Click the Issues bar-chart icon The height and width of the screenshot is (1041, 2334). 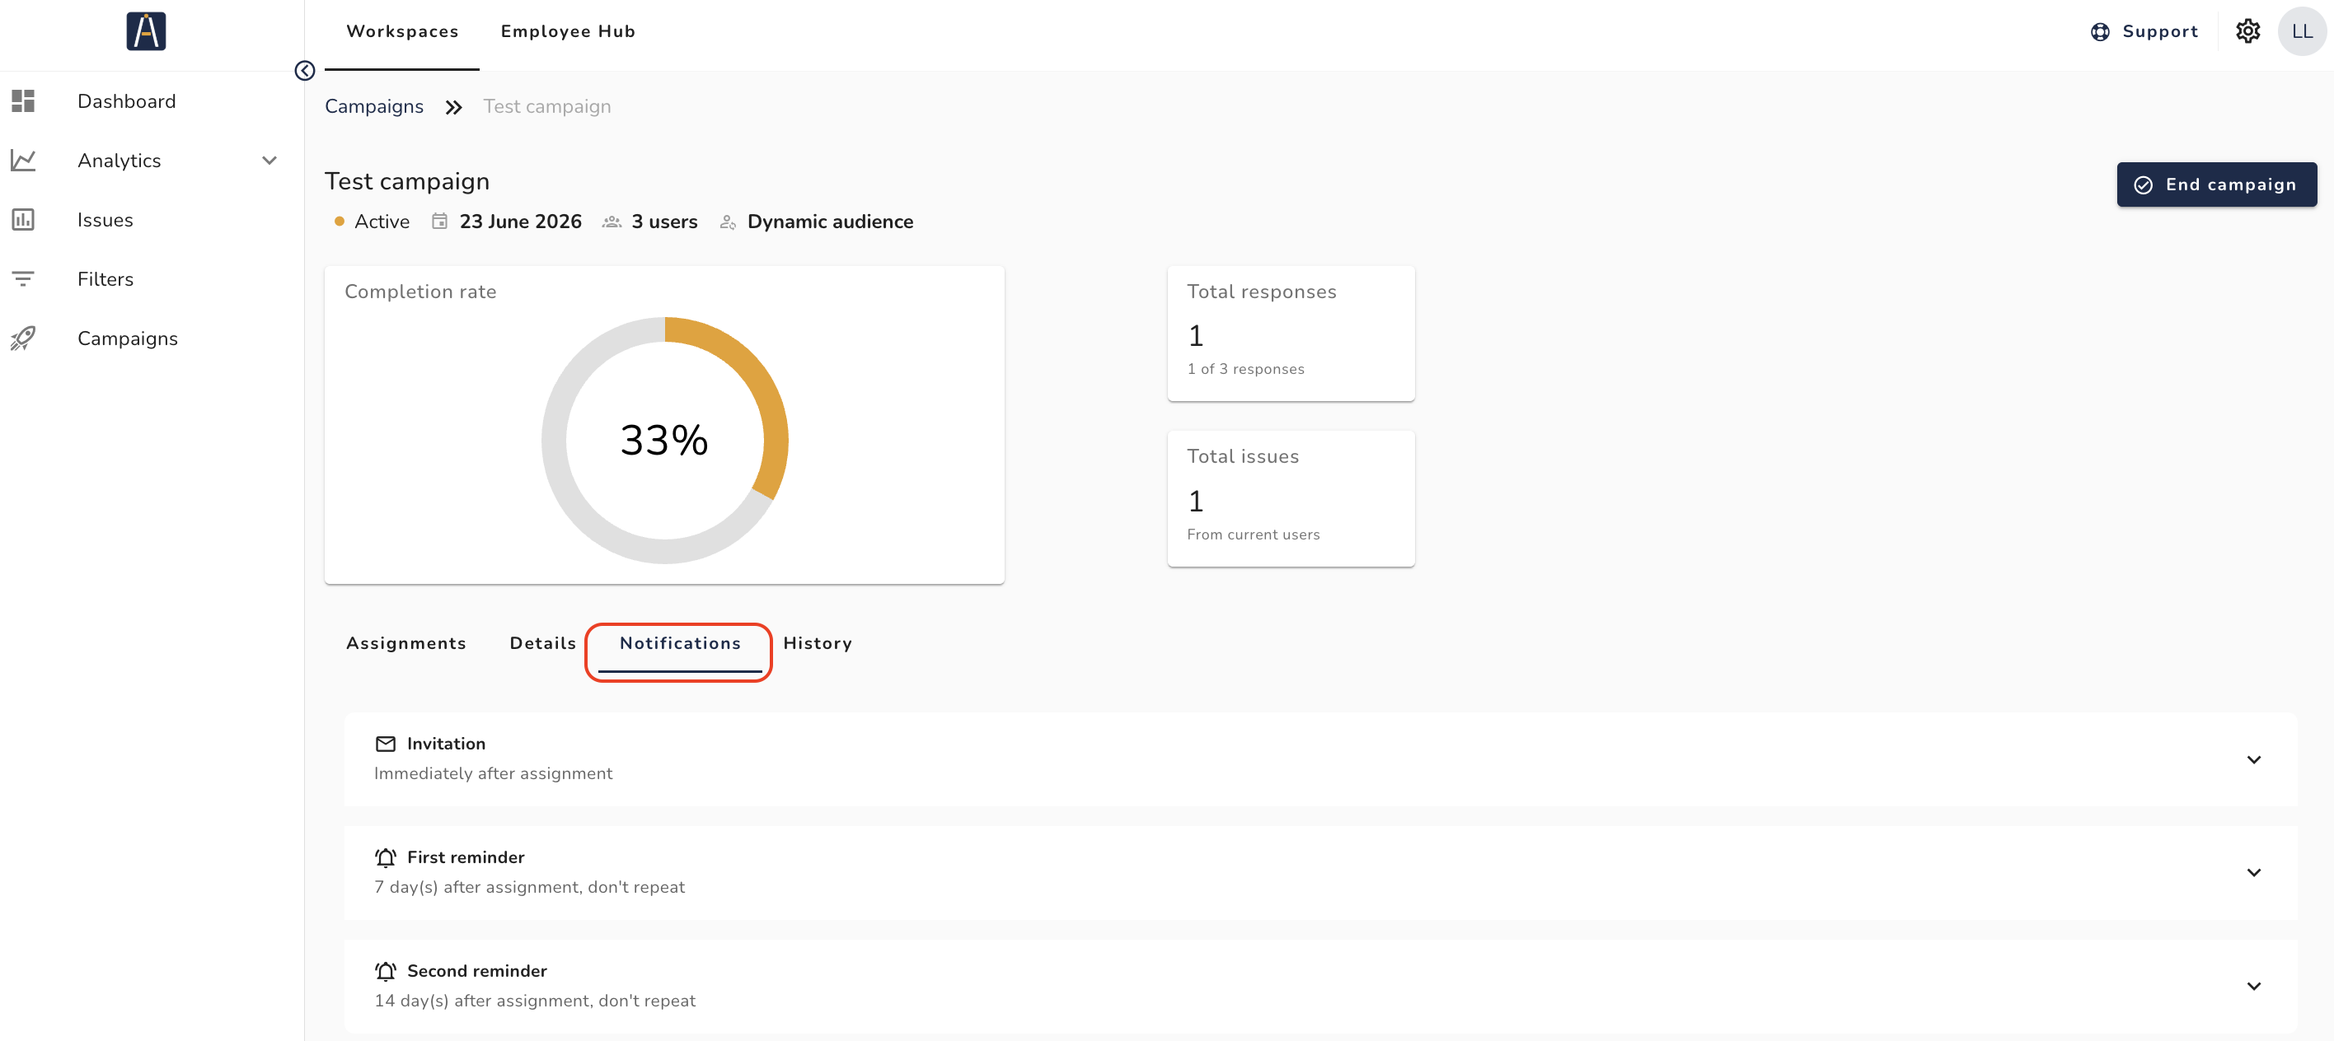tap(22, 219)
